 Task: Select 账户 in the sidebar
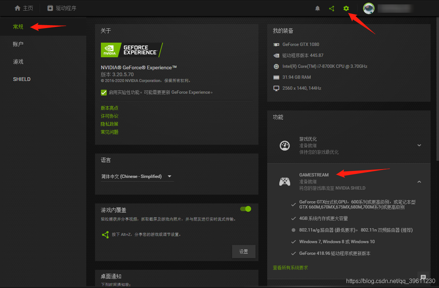[x=43, y=44]
